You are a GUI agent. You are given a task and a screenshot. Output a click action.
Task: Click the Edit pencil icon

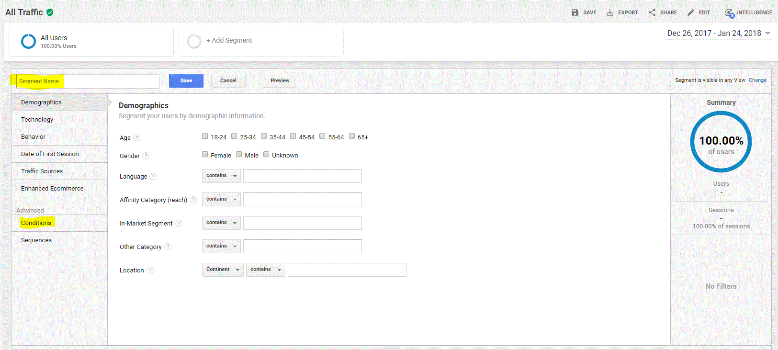pos(690,12)
